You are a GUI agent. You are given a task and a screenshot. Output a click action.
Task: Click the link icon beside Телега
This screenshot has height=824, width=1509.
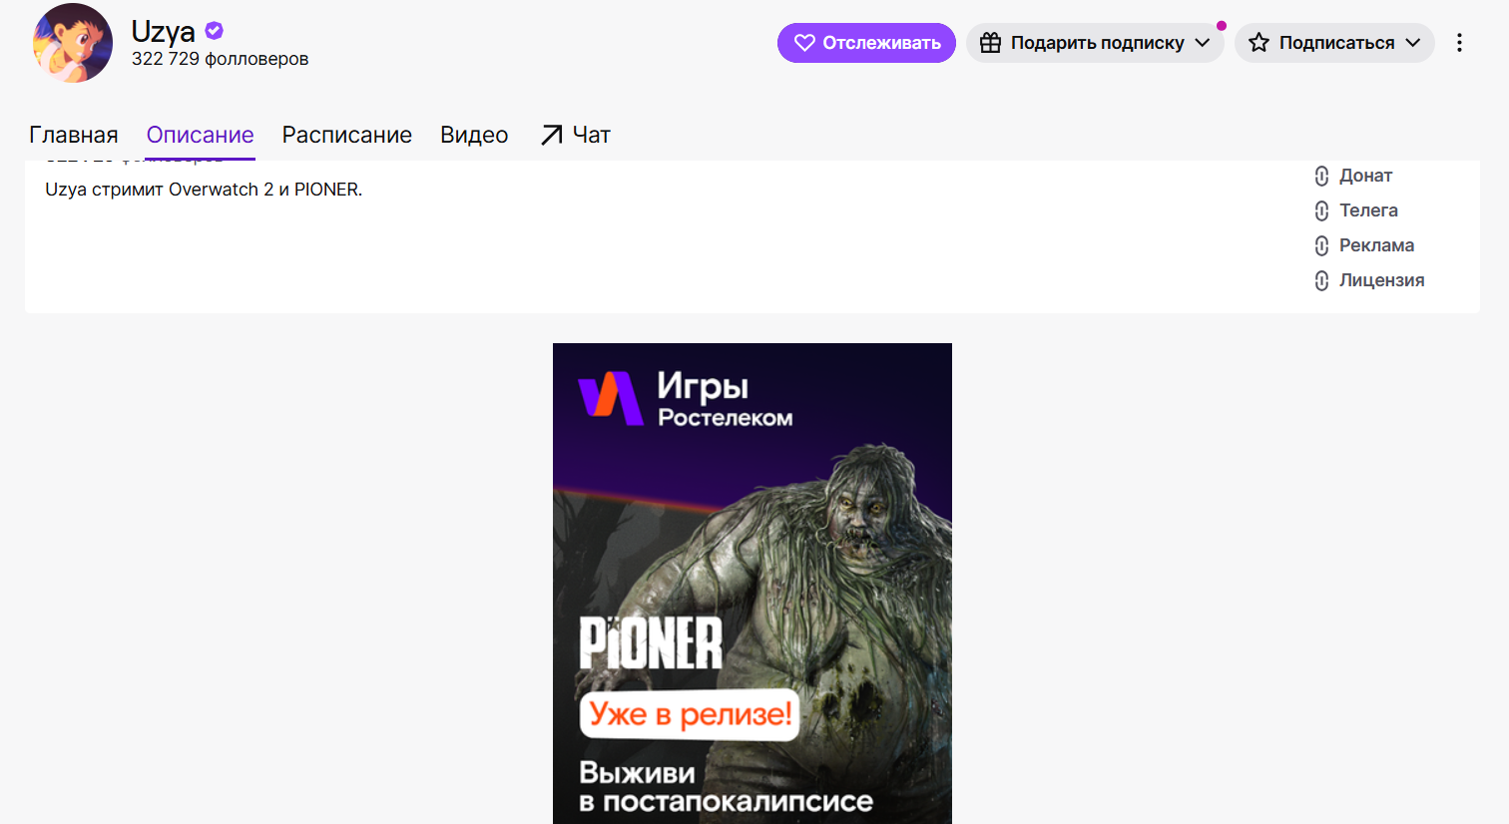pos(1321,211)
